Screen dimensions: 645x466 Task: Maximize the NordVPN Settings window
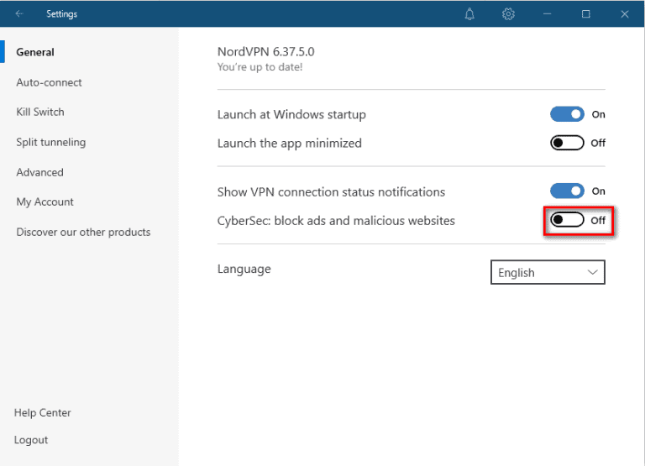585,13
